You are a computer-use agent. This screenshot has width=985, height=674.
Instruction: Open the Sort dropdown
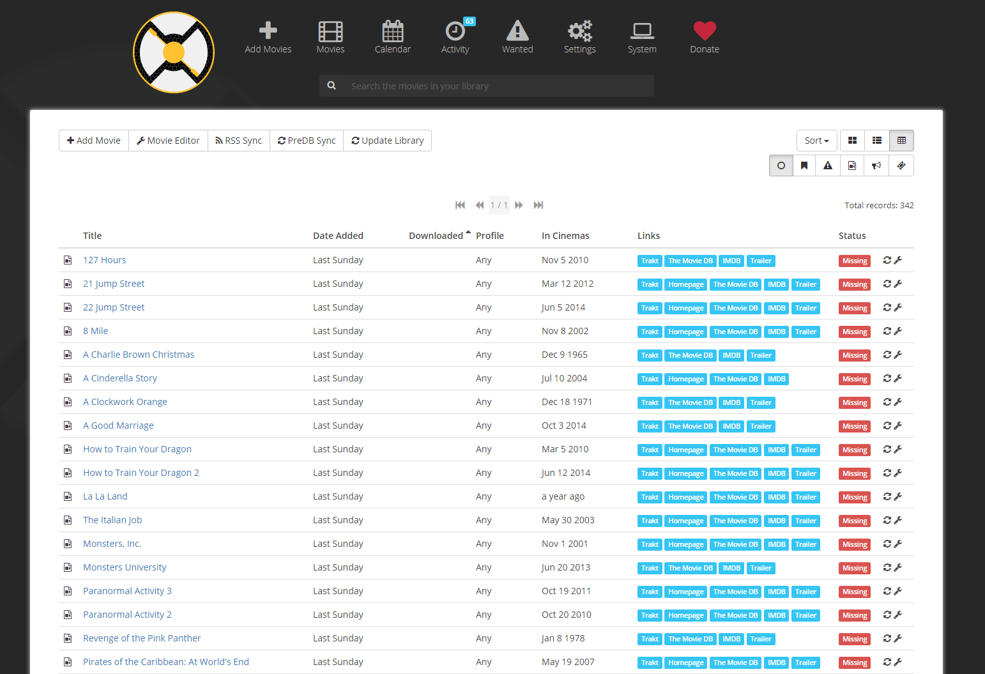click(x=816, y=140)
